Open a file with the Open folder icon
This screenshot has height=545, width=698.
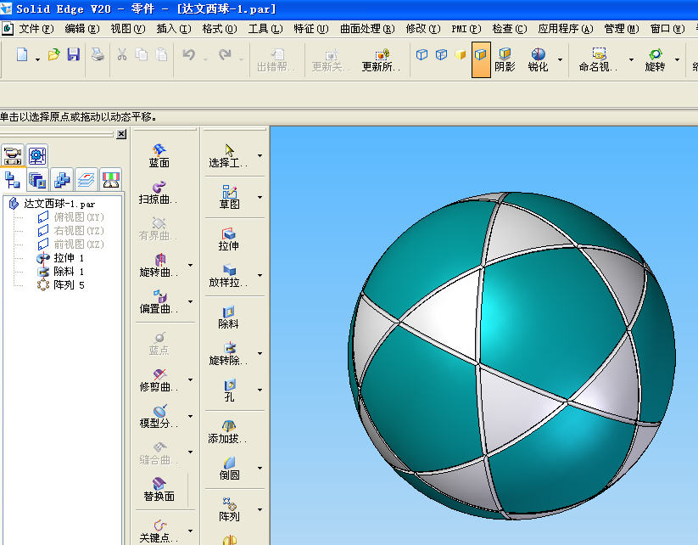(54, 54)
